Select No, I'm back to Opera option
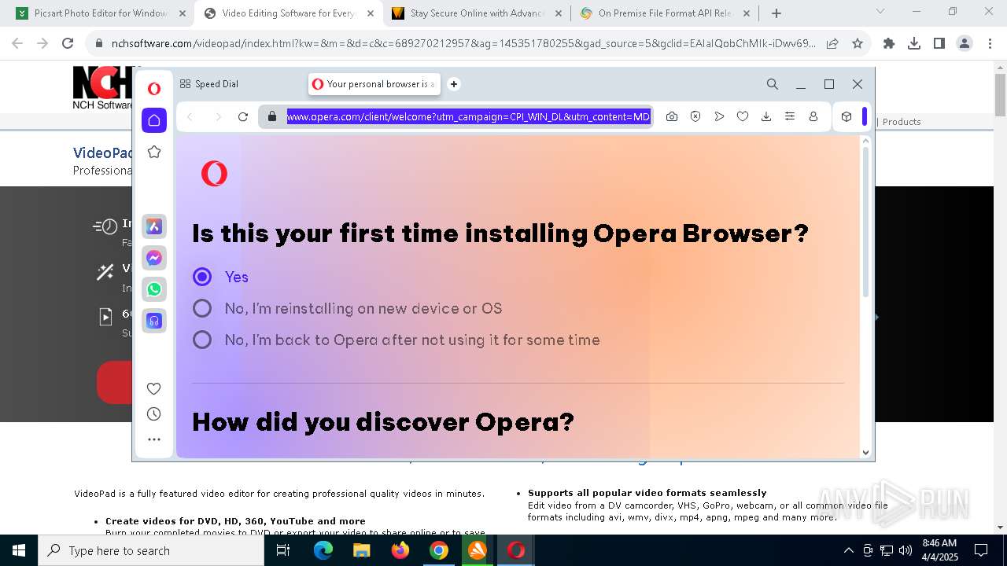The height and width of the screenshot is (566, 1007). click(x=202, y=340)
